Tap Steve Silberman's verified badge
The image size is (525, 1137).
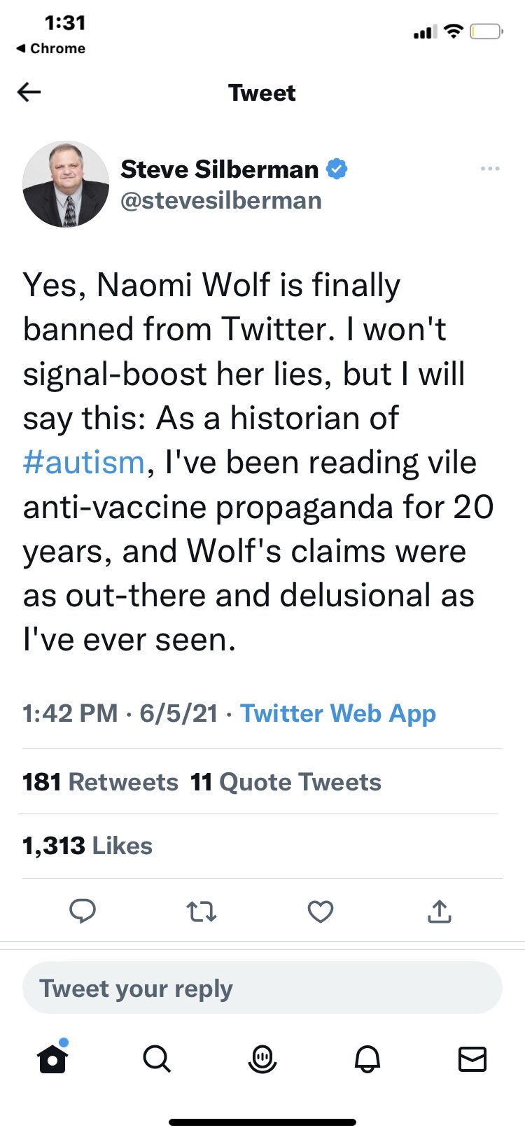pos(338,168)
